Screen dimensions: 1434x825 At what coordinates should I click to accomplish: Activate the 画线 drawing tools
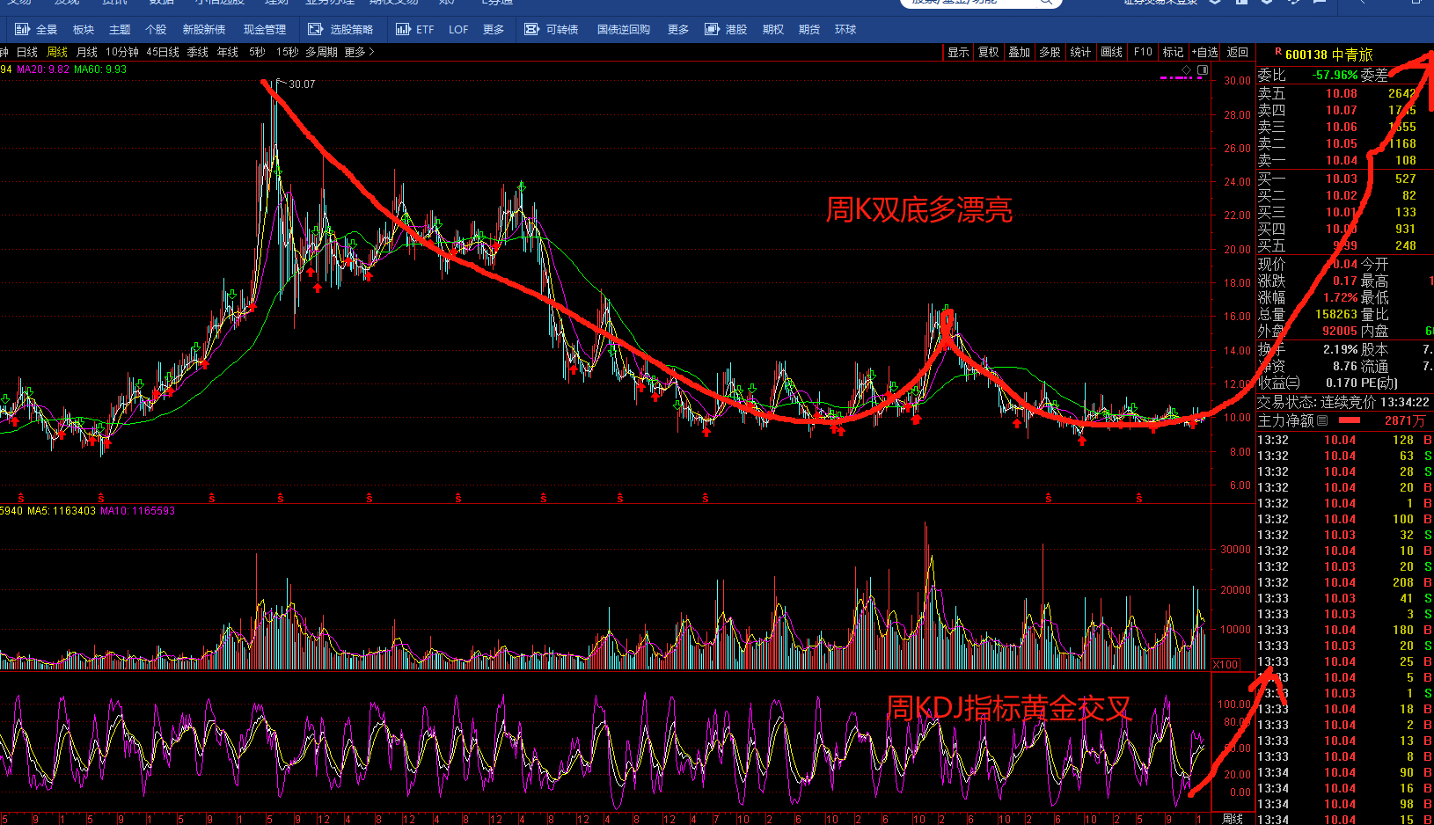(x=1112, y=52)
